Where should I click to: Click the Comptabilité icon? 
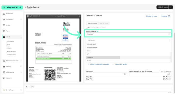(4, 72)
